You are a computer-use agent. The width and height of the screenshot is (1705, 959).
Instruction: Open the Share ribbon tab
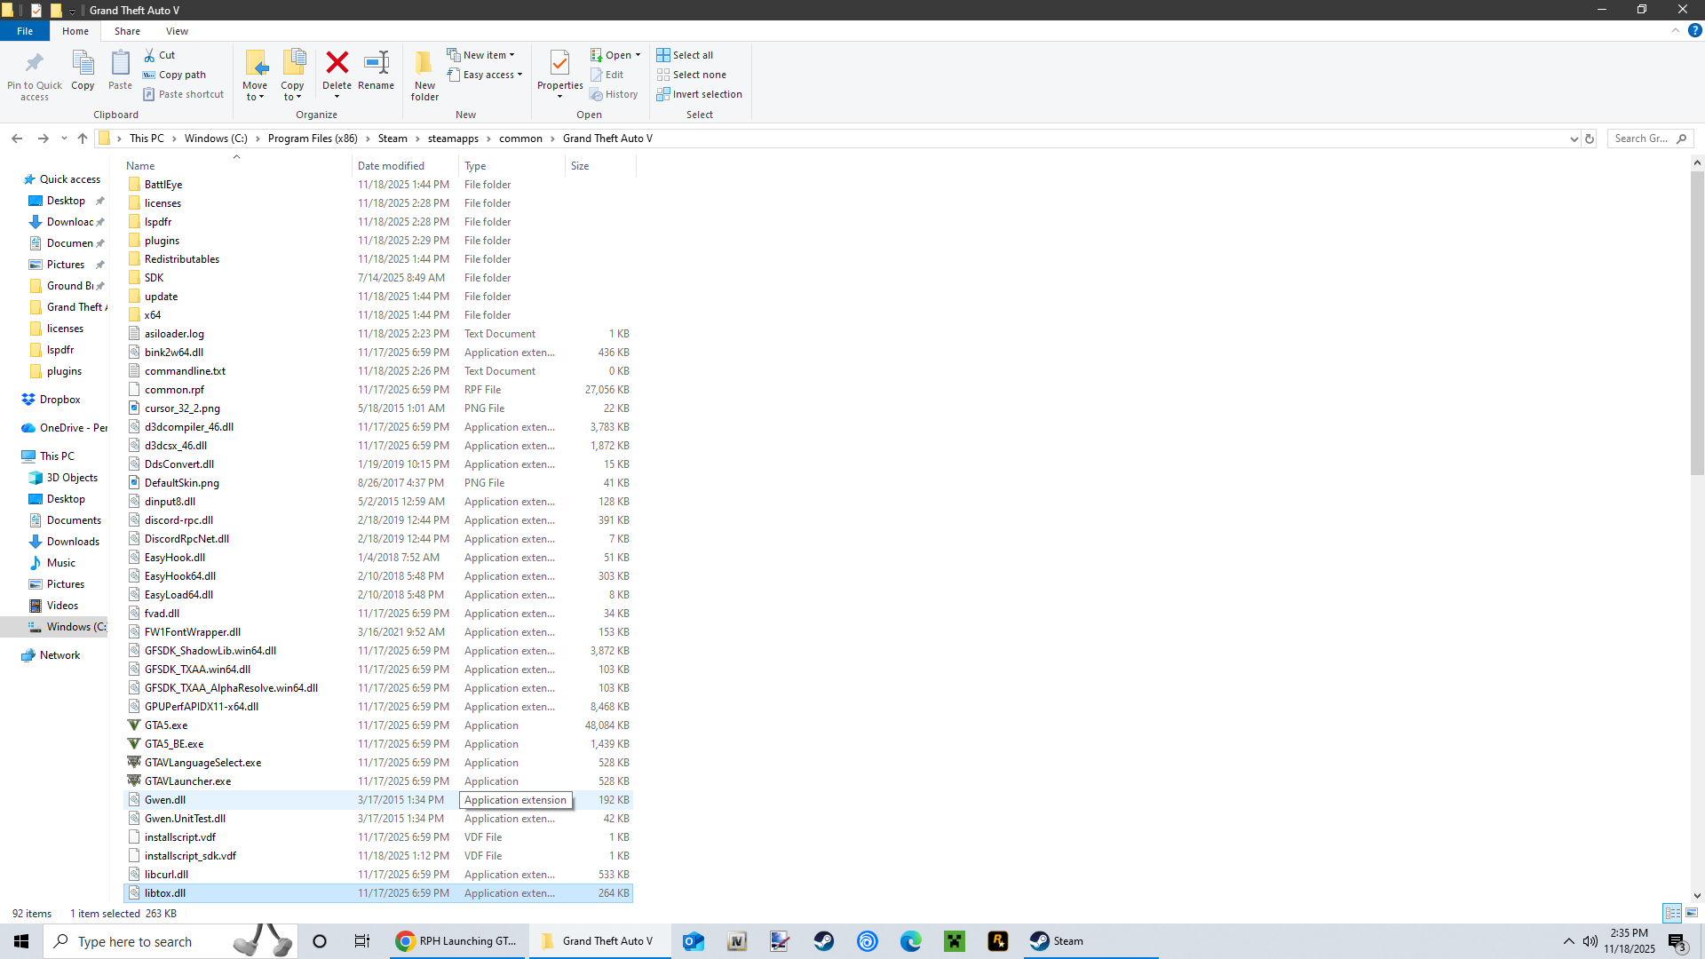(127, 31)
